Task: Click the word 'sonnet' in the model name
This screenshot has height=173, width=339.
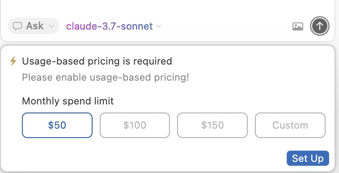Action: pyautogui.click(x=137, y=26)
